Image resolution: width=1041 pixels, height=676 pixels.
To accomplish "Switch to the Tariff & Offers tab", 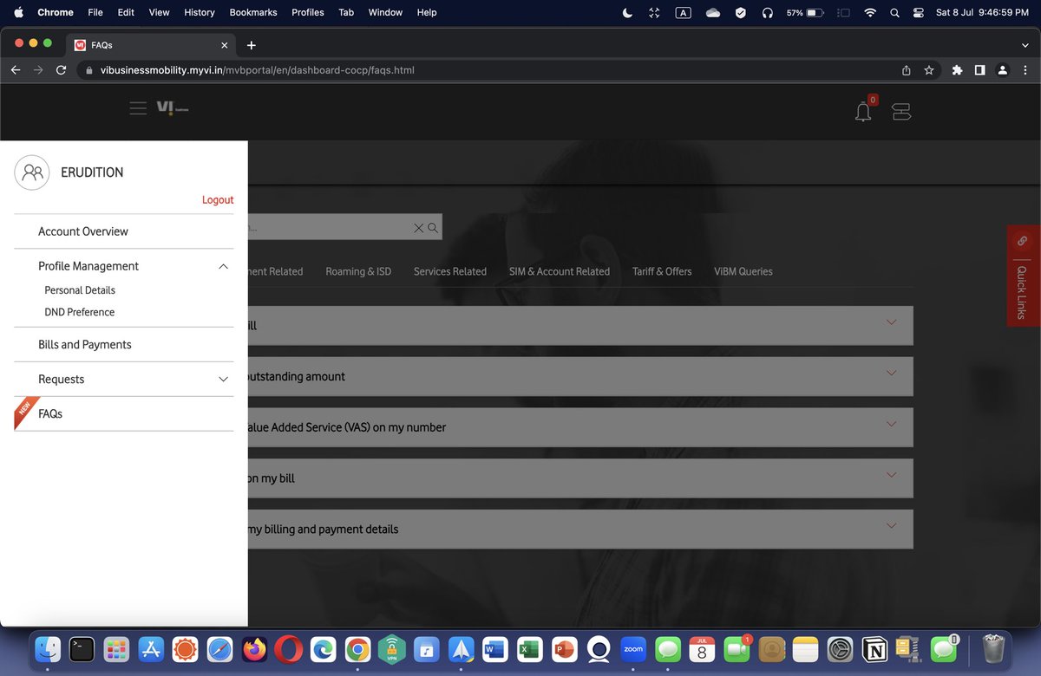I will pyautogui.click(x=662, y=271).
